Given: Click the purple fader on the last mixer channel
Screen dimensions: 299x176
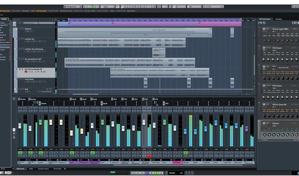Looking at the screenshot, I should point(246,129).
